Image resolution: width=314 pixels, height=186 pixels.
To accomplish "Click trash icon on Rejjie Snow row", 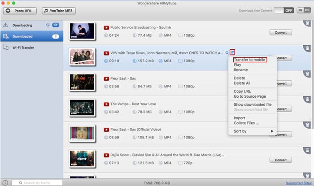I will pos(307,151).
